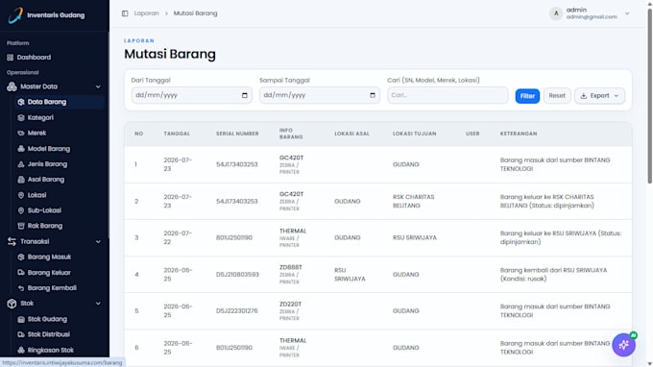Focus the Cari search input
Screen dimensions: 653x367
click(447, 95)
